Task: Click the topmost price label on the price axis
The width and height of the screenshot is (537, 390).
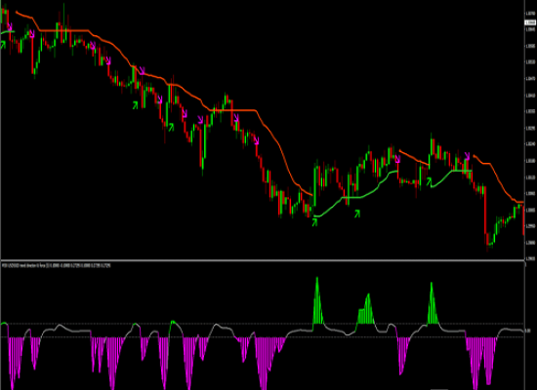Action: (530, 14)
